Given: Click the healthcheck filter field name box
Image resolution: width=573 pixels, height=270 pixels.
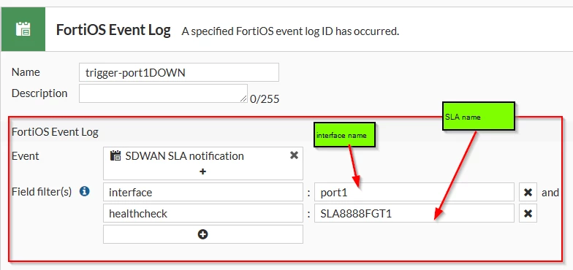Looking at the screenshot, I should pyautogui.click(x=203, y=213).
